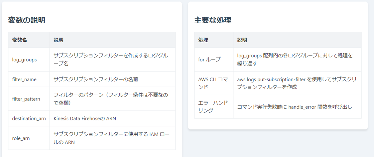Click the description mentioning handle_error 関数
The height and width of the screenshot is (157, 374).
(x=295, y=107)
